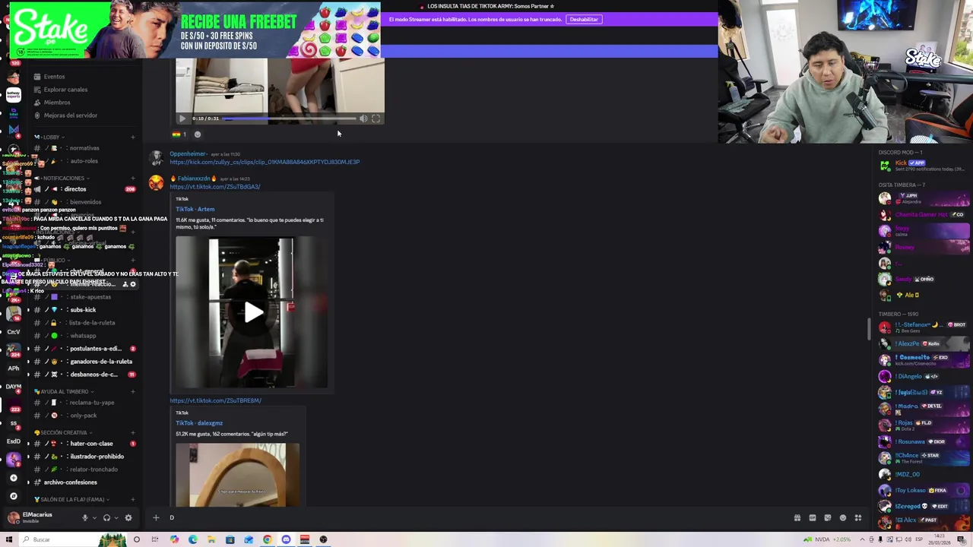Click the Bolivia flag reaction

click(179, 134)
